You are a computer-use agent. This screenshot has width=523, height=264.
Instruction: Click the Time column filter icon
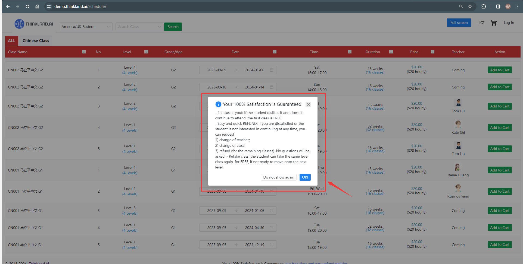(350, 52)
